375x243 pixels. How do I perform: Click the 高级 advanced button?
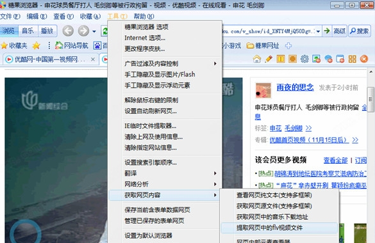coord(339,31)
